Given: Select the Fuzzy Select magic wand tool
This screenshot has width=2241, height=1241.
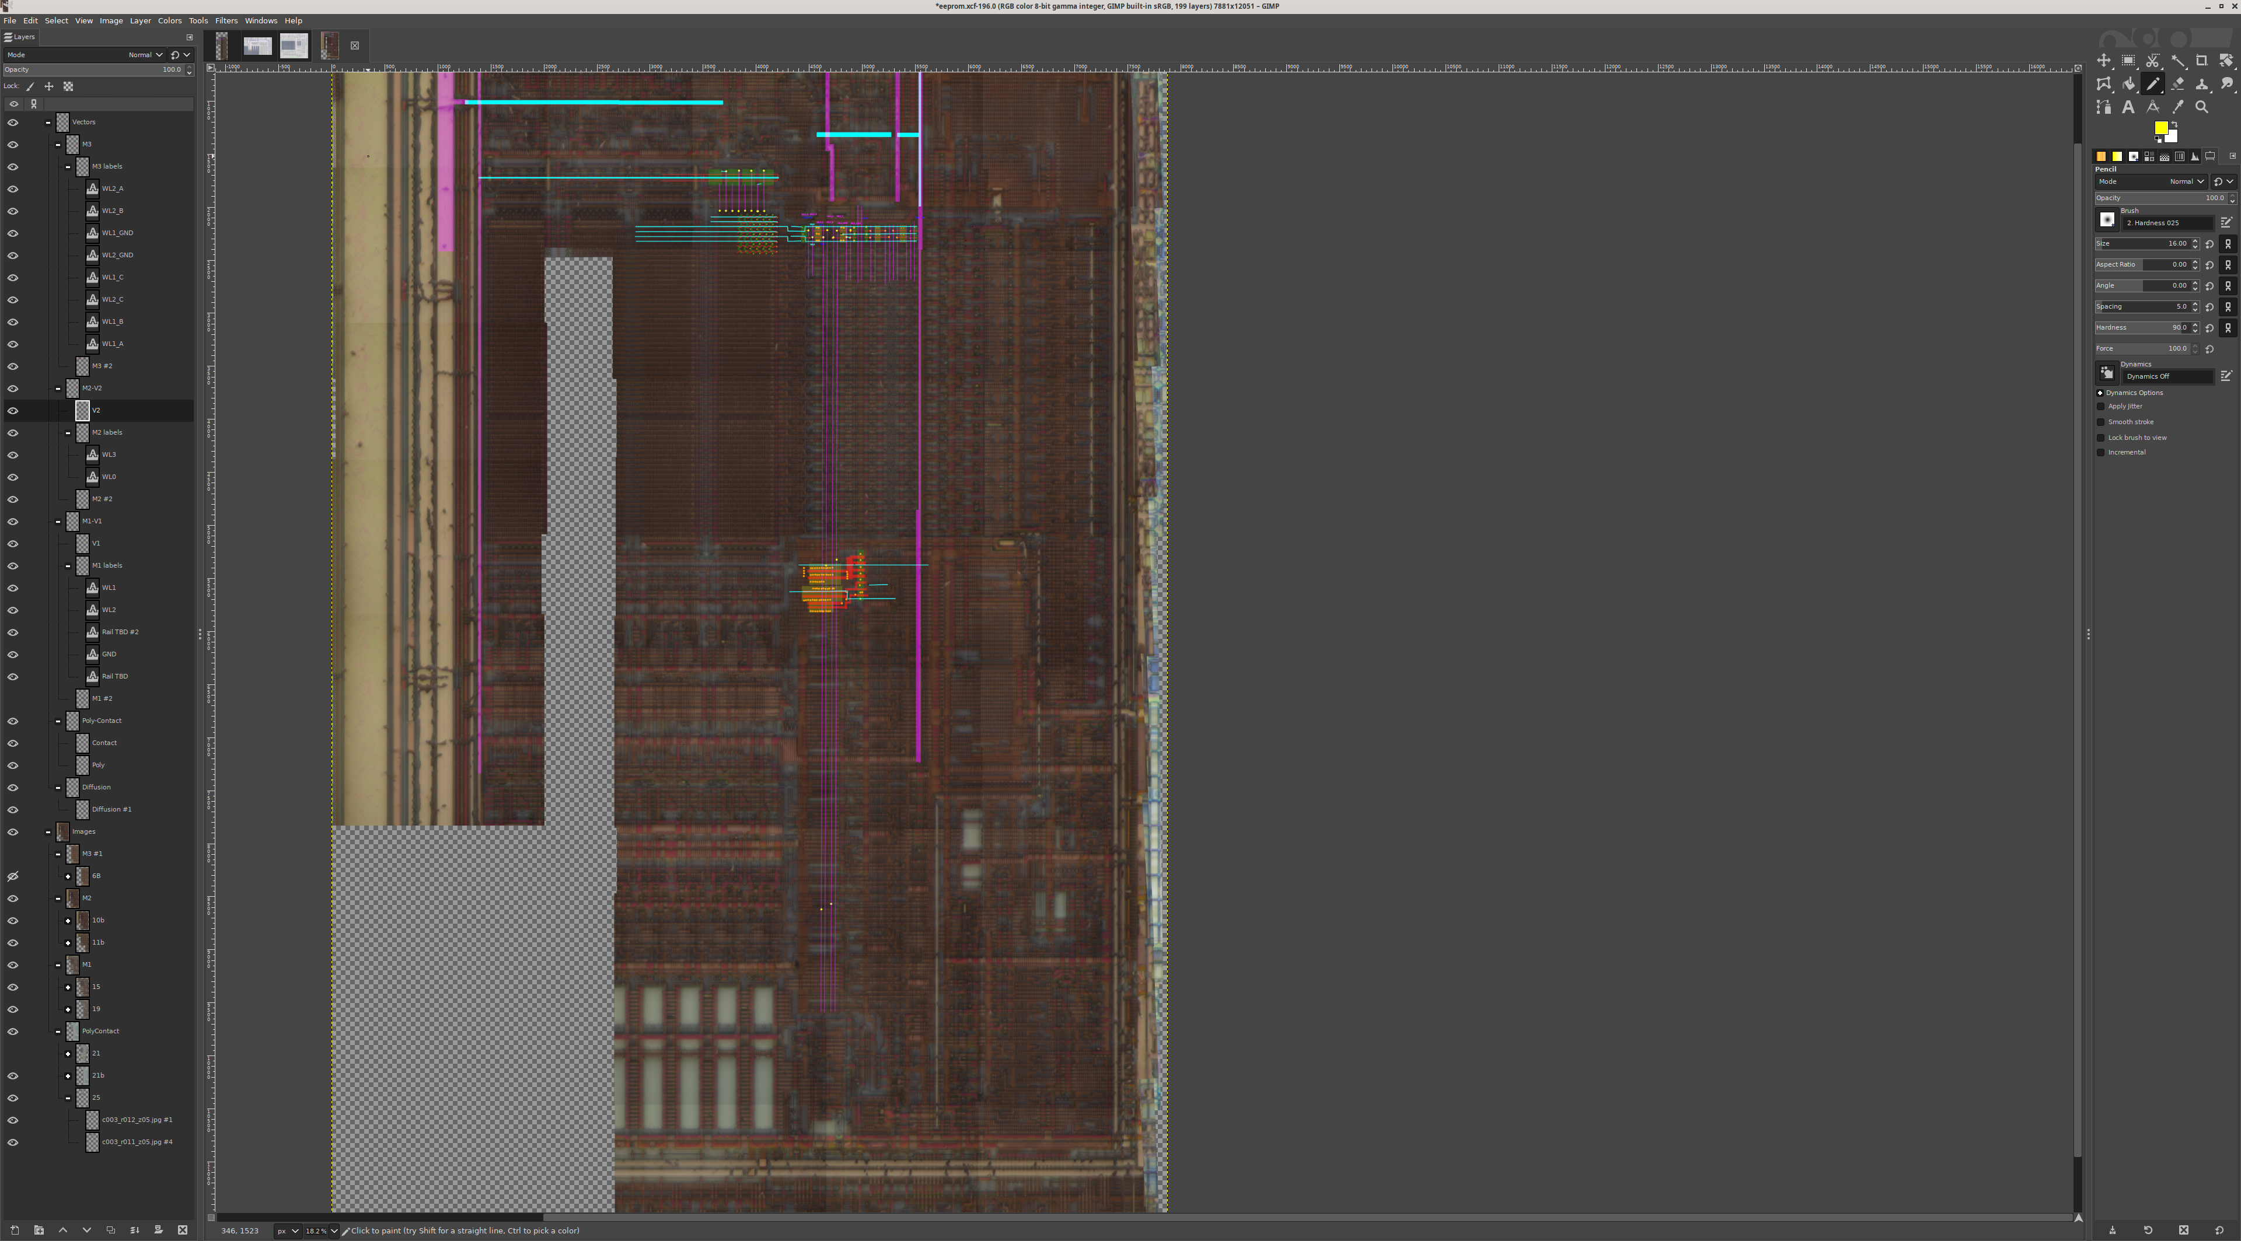Looking at the screenshot, I should point(2177,61).
